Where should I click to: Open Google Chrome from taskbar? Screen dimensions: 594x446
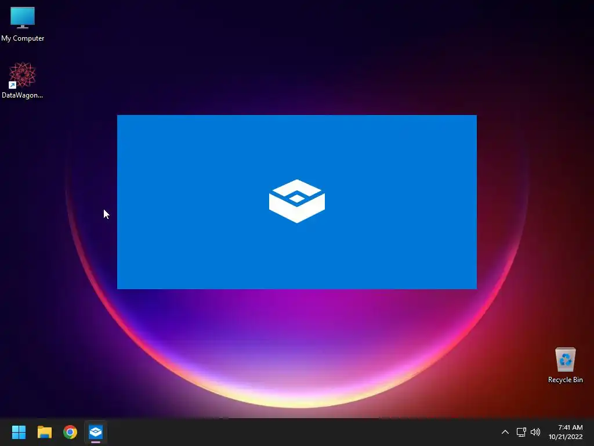tap(70, 432)
